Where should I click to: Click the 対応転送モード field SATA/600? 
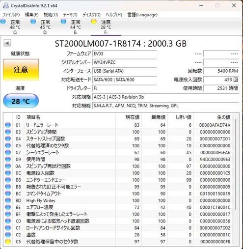point(125,80)
